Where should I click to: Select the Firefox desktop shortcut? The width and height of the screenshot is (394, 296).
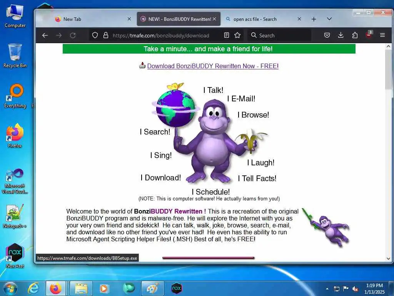[x=15, y=136]
